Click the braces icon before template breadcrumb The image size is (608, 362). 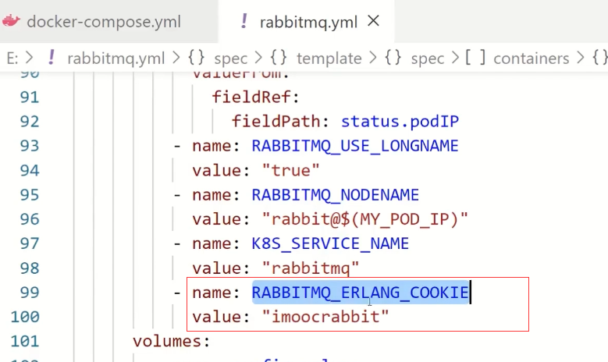click(x=279, y=59)
